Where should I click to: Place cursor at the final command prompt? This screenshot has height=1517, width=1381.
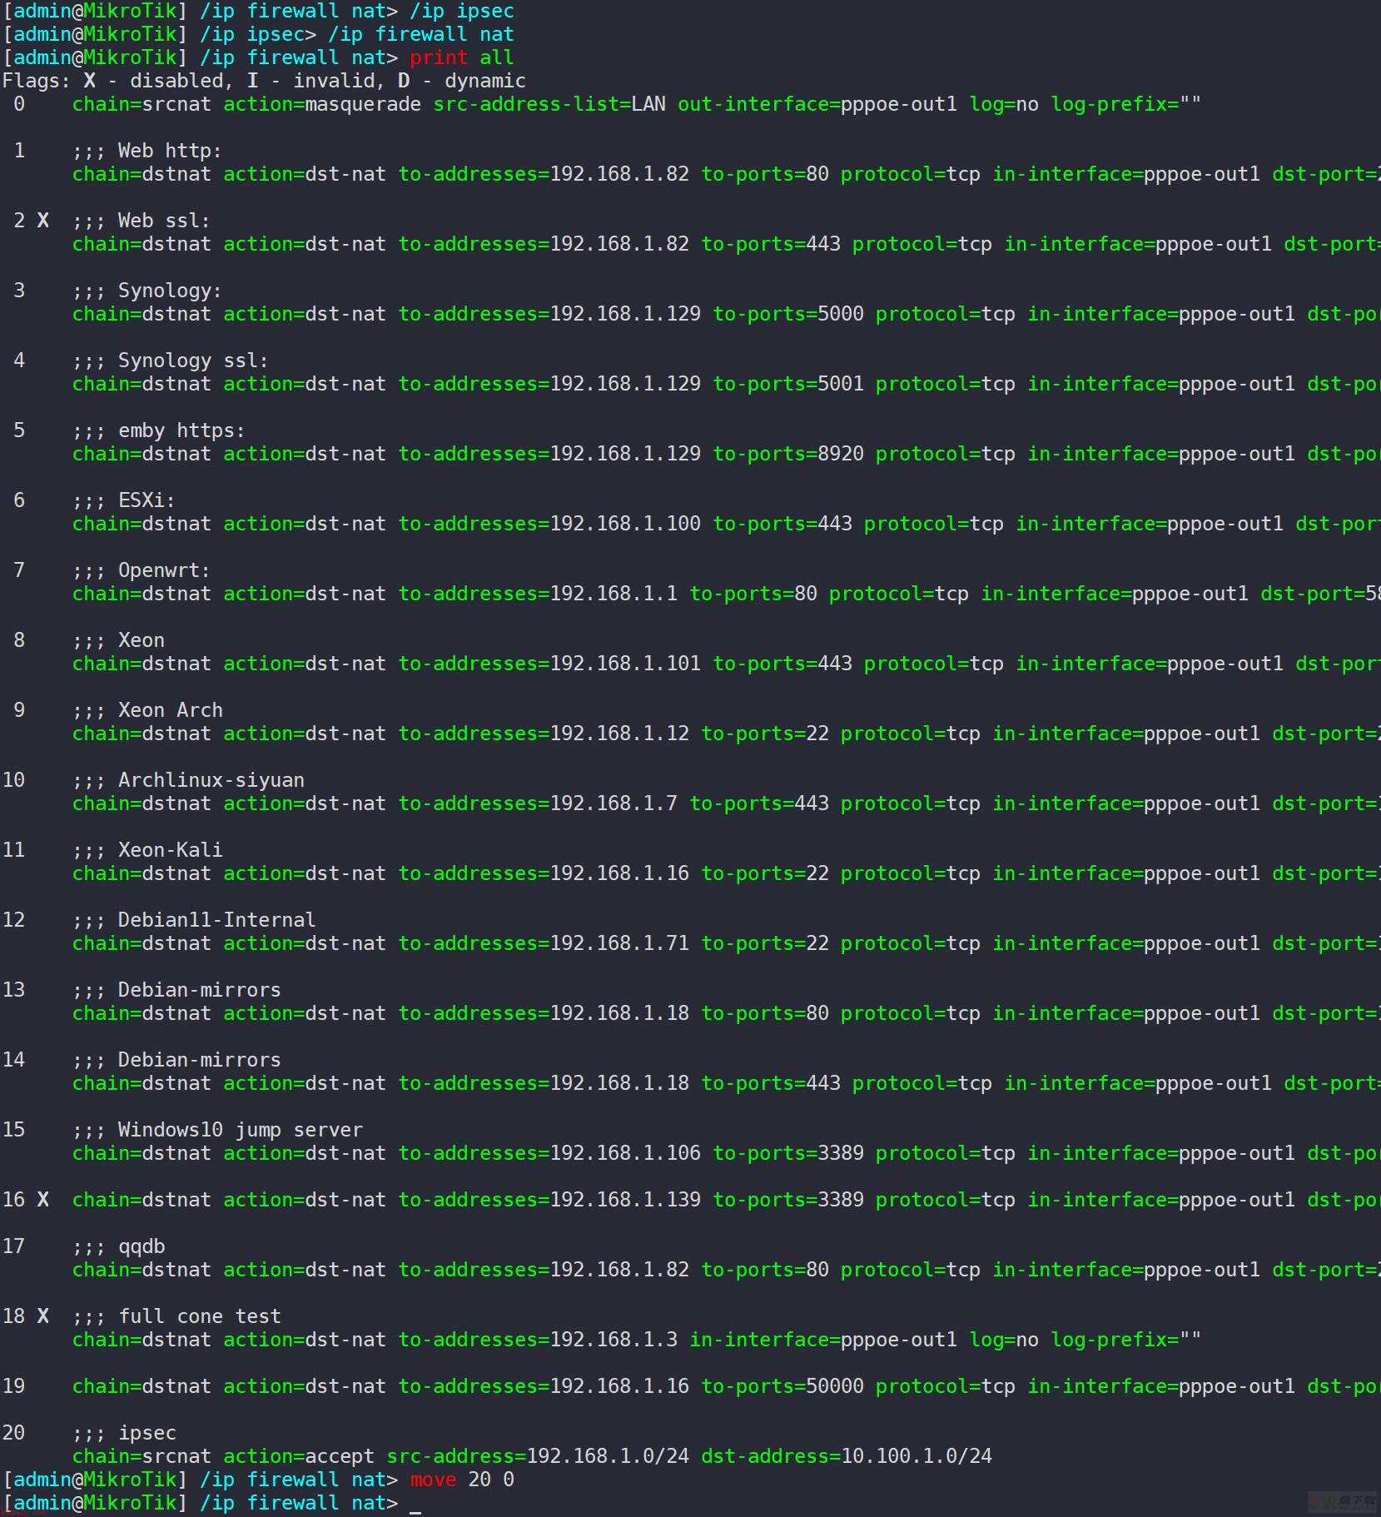[415, 1503]
